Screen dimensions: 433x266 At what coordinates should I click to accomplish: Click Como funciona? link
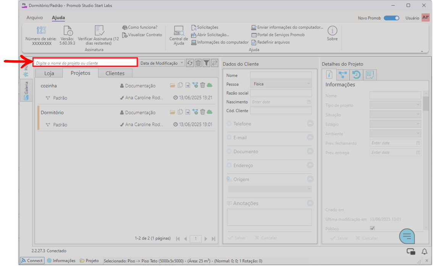140,27
